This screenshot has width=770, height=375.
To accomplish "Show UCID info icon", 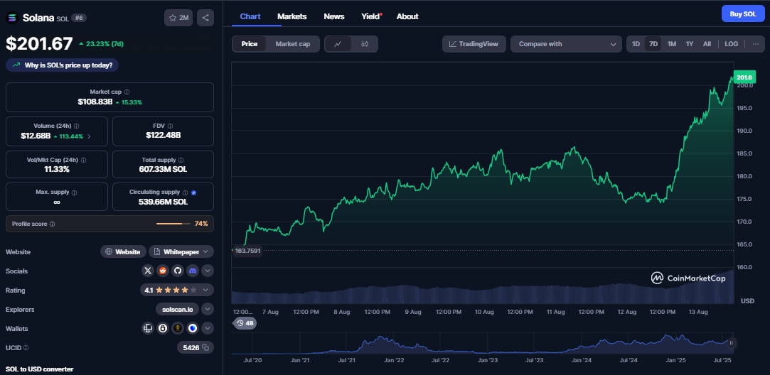I will pos(26,347).
